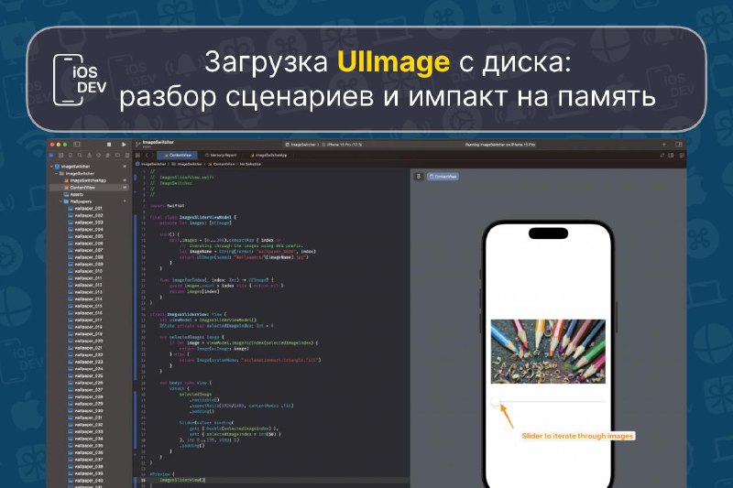Click the yellow UIImage word in title
733x488 pixels.
point(393,62)
